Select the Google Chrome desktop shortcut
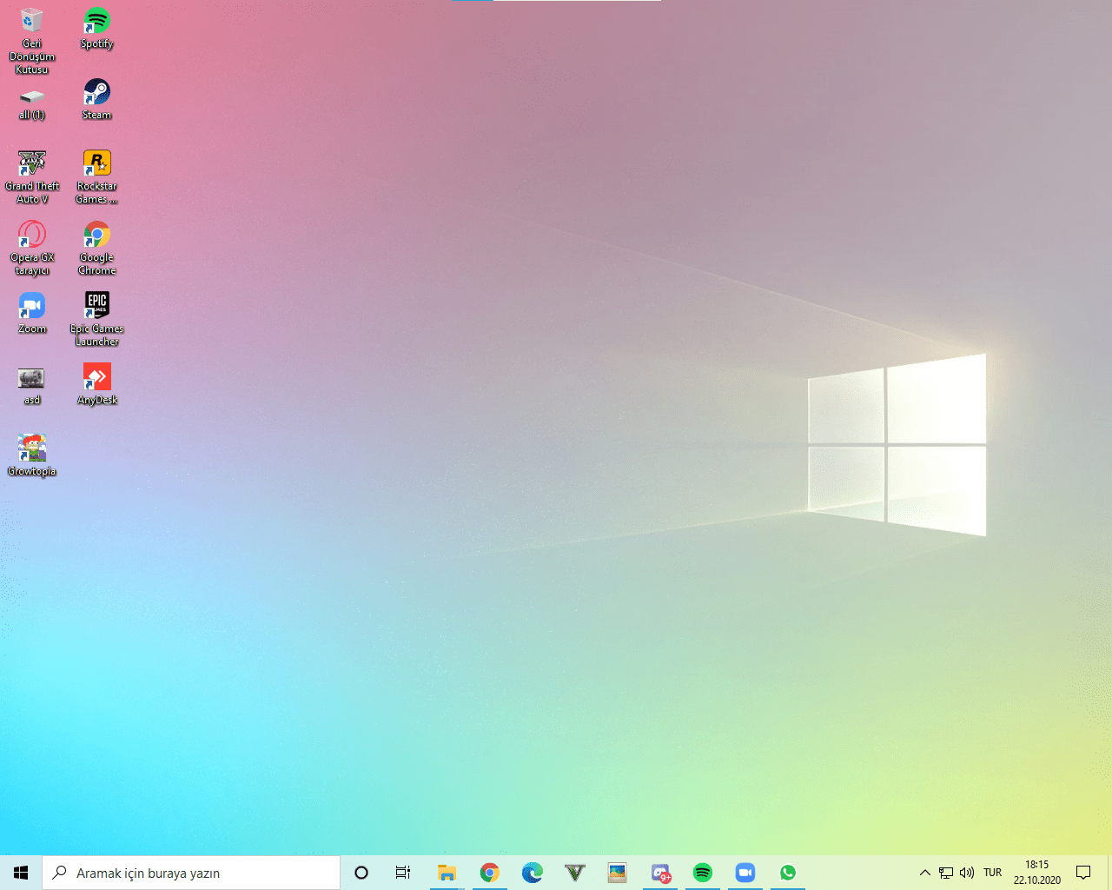1112x890 pixels. [x=97, y=248]
